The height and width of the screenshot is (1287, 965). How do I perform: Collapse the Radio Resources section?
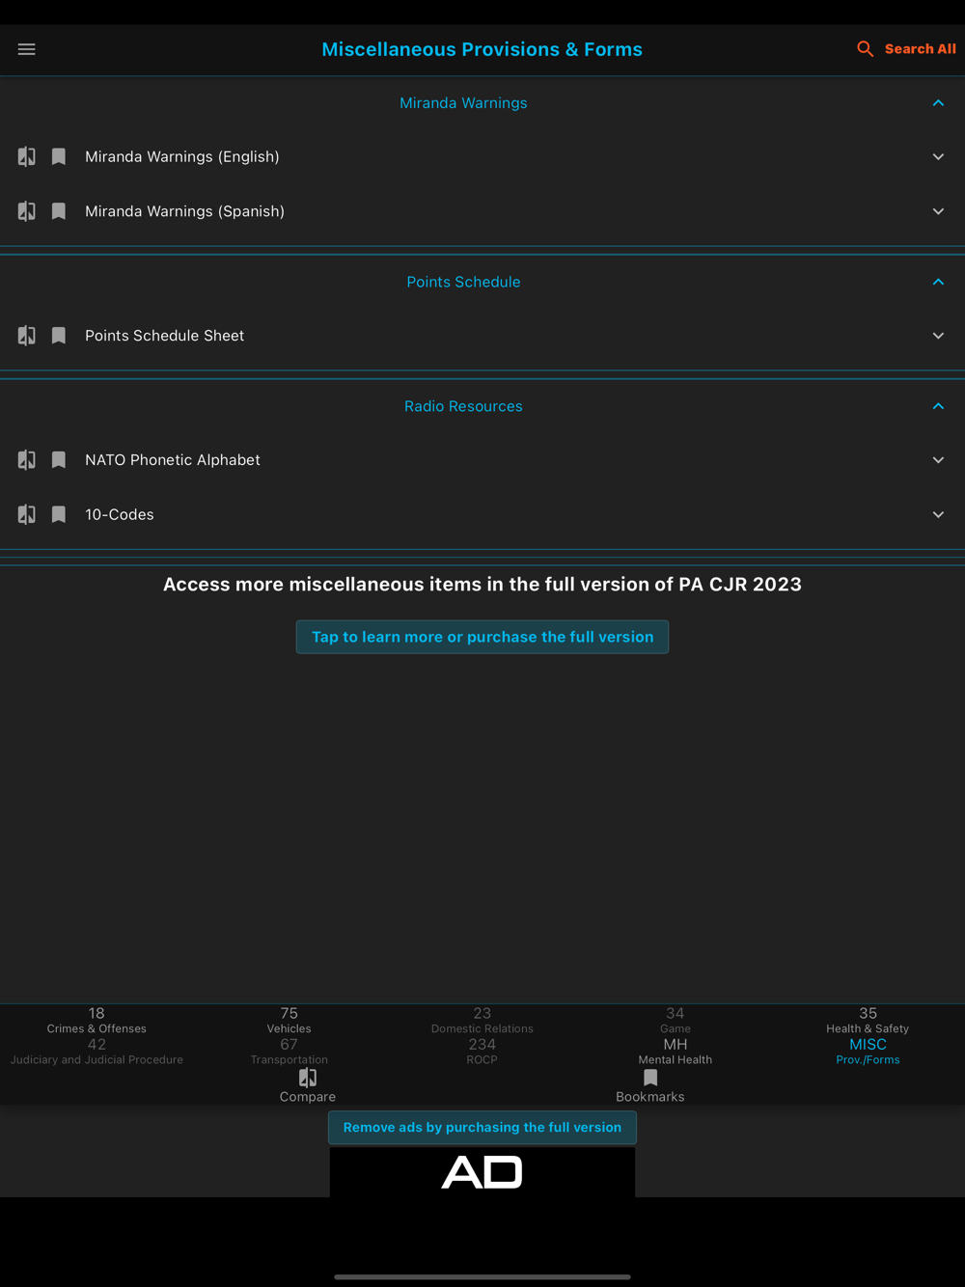[938, 406]
